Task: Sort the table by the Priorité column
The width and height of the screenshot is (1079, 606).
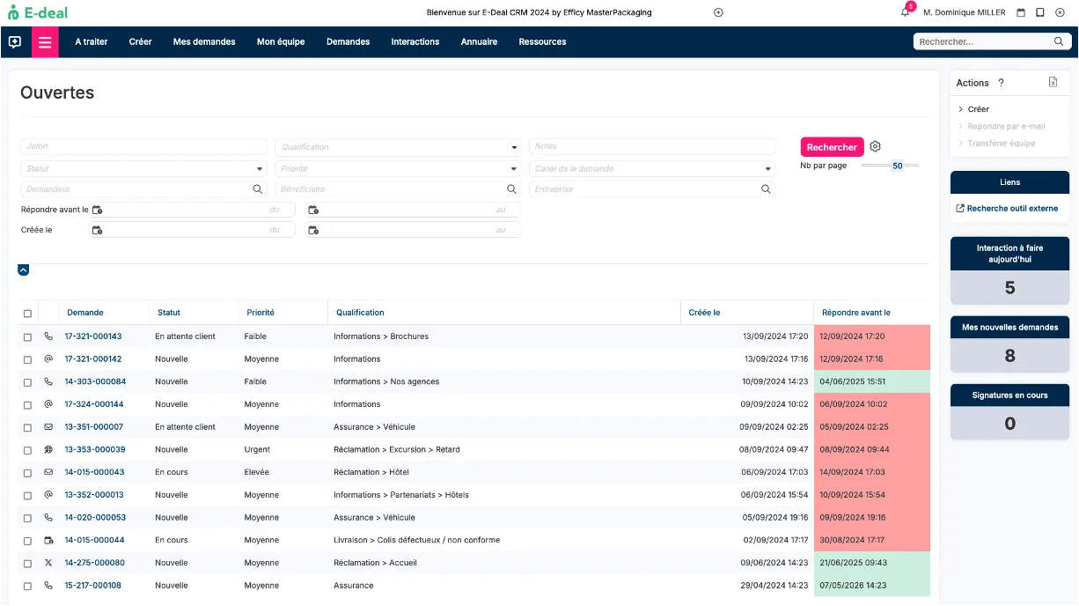Action: 261,313
